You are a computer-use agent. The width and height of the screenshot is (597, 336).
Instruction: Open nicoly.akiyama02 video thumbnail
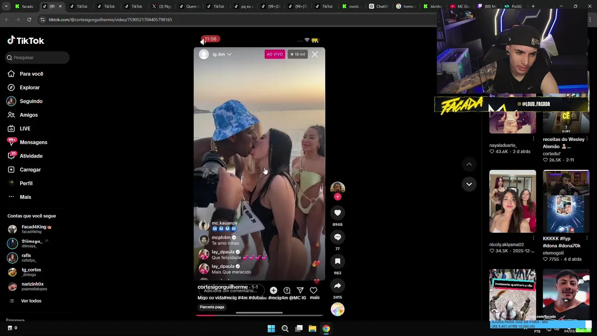(513, 201)
